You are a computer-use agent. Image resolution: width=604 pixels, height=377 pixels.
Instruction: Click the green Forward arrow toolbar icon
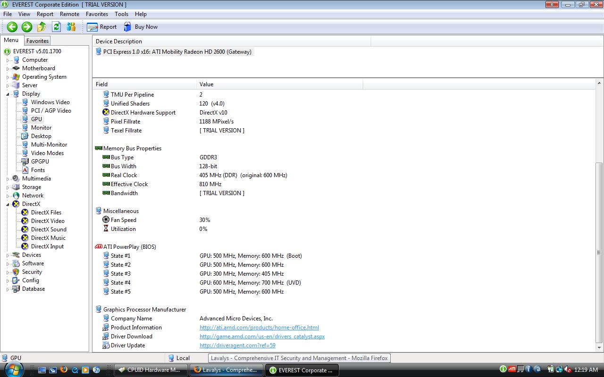[27, 27]
